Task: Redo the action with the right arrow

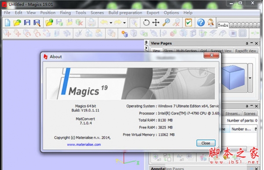Action: (x=118, y=22)
